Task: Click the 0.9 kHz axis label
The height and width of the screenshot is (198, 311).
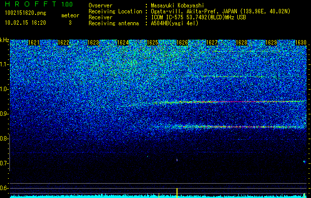Action: coord(4,114)
